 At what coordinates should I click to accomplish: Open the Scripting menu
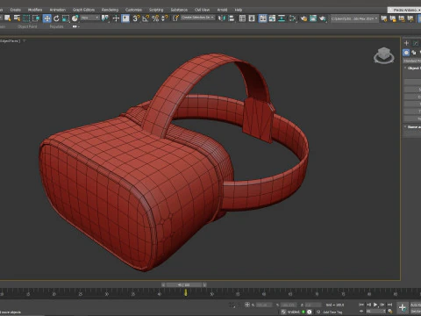(x=156, y=10)
